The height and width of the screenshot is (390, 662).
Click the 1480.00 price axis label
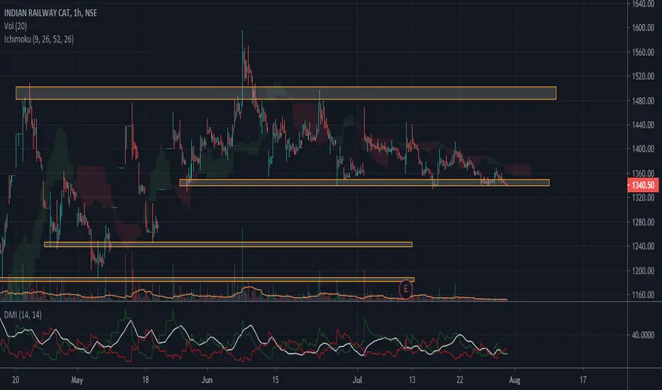tap(643, 101)
